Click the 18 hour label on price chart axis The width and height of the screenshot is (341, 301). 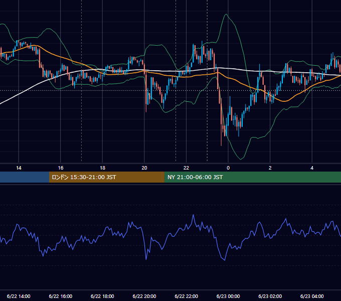coord(102,168)
